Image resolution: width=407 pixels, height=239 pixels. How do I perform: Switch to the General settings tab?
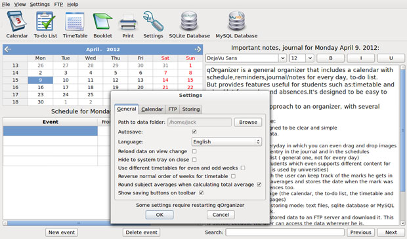coord(127,109)
